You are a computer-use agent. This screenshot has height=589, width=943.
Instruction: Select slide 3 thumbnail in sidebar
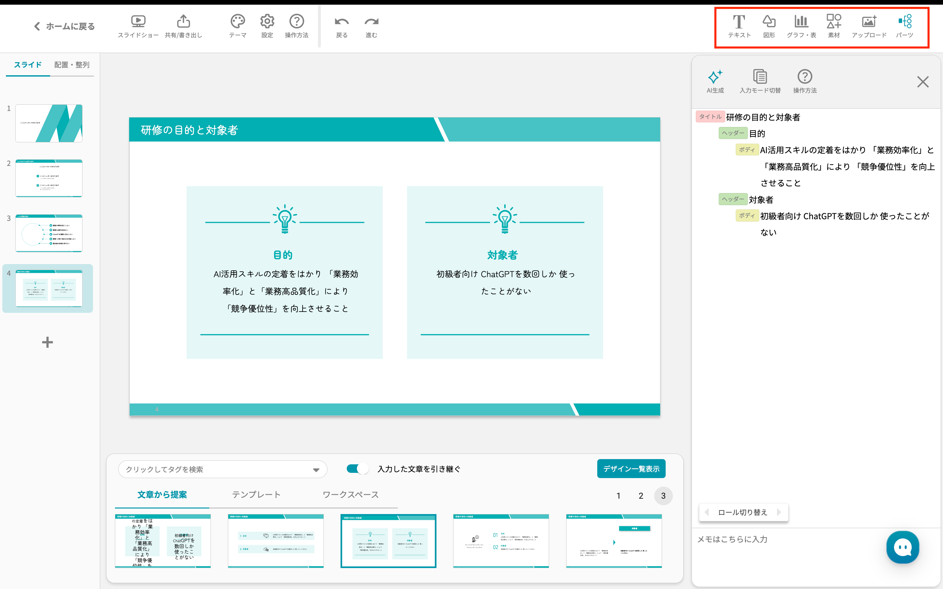pyautogui.click(x=49, y=233)
